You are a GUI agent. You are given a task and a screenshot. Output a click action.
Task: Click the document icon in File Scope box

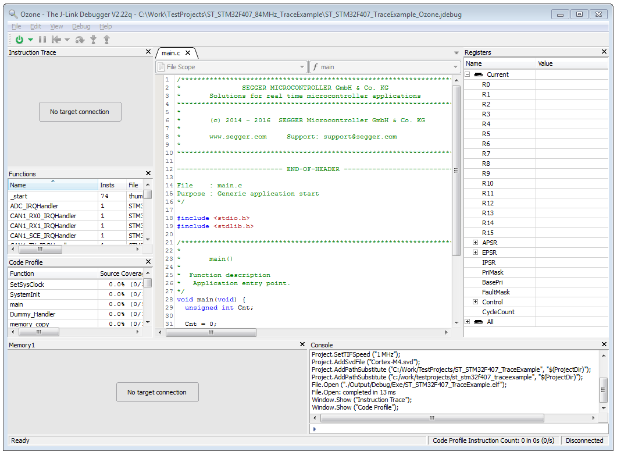click(161, 67)
